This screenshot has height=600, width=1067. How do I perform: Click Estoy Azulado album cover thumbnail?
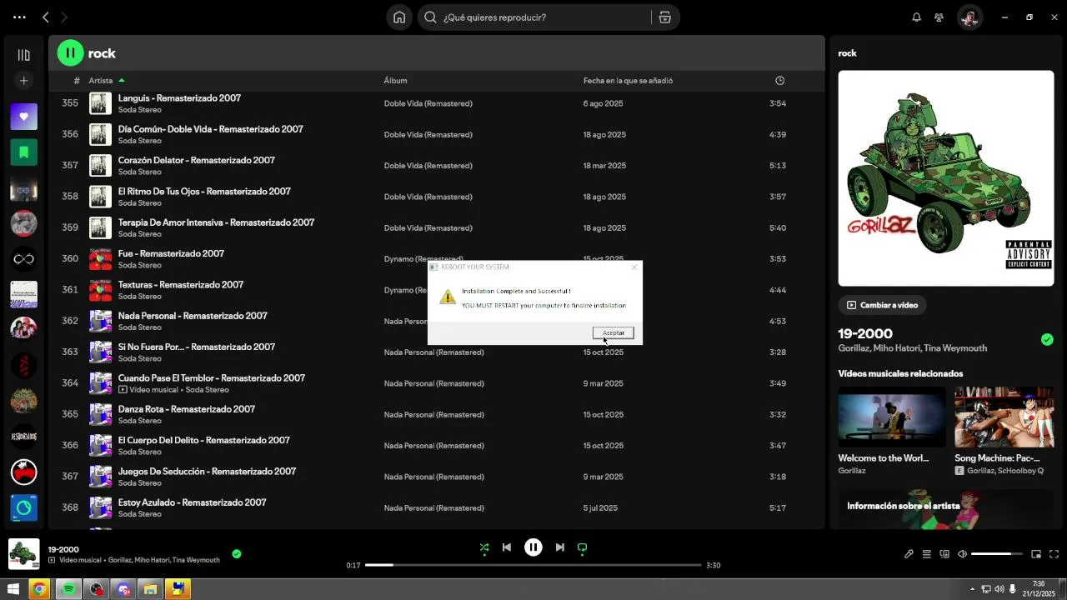click(101, 507)
